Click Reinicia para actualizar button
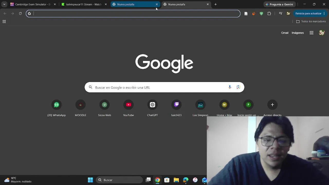This screenshot has width=329, height=185. pyautogui.click(x=308, y=14)
